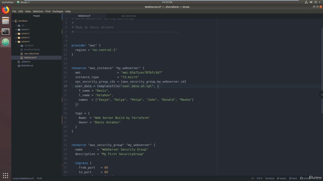This screenshot has width=323, height=181.
Task: Collapse the Lesson-4 folder
Action: tap(16, 41)
